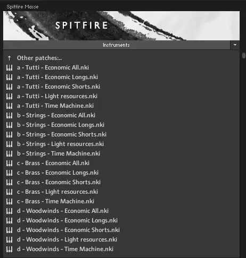
Task: Open c - Brass - Light resources.nki
Action: coord(58,192)
